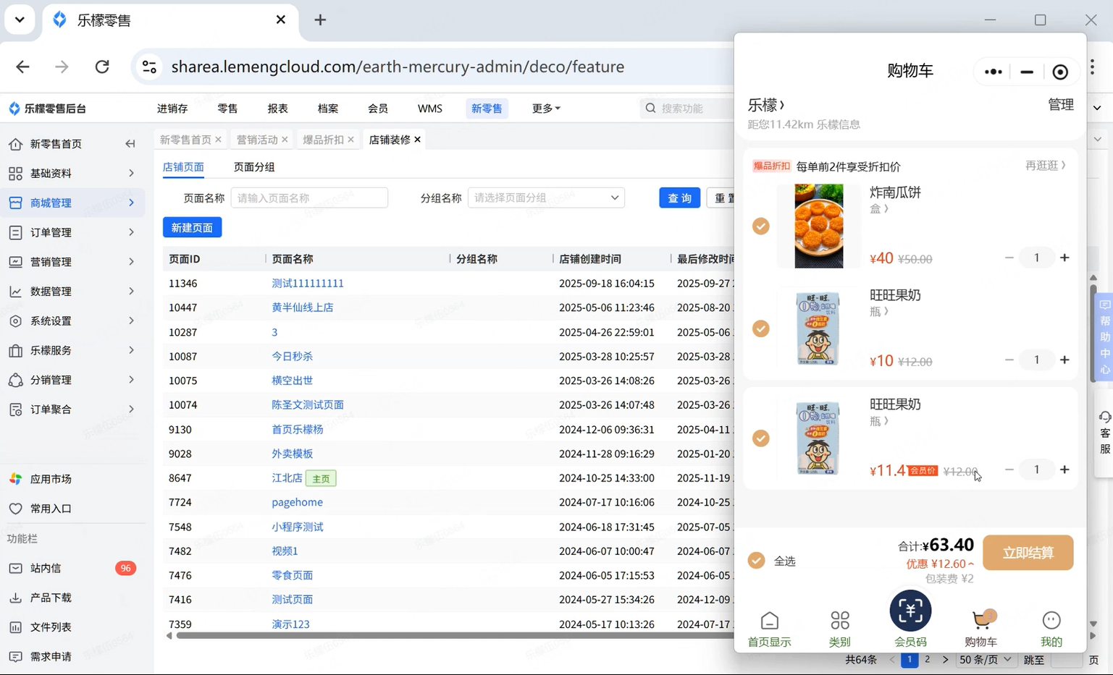Open 需求申请 icon

(x=15, y=657)
